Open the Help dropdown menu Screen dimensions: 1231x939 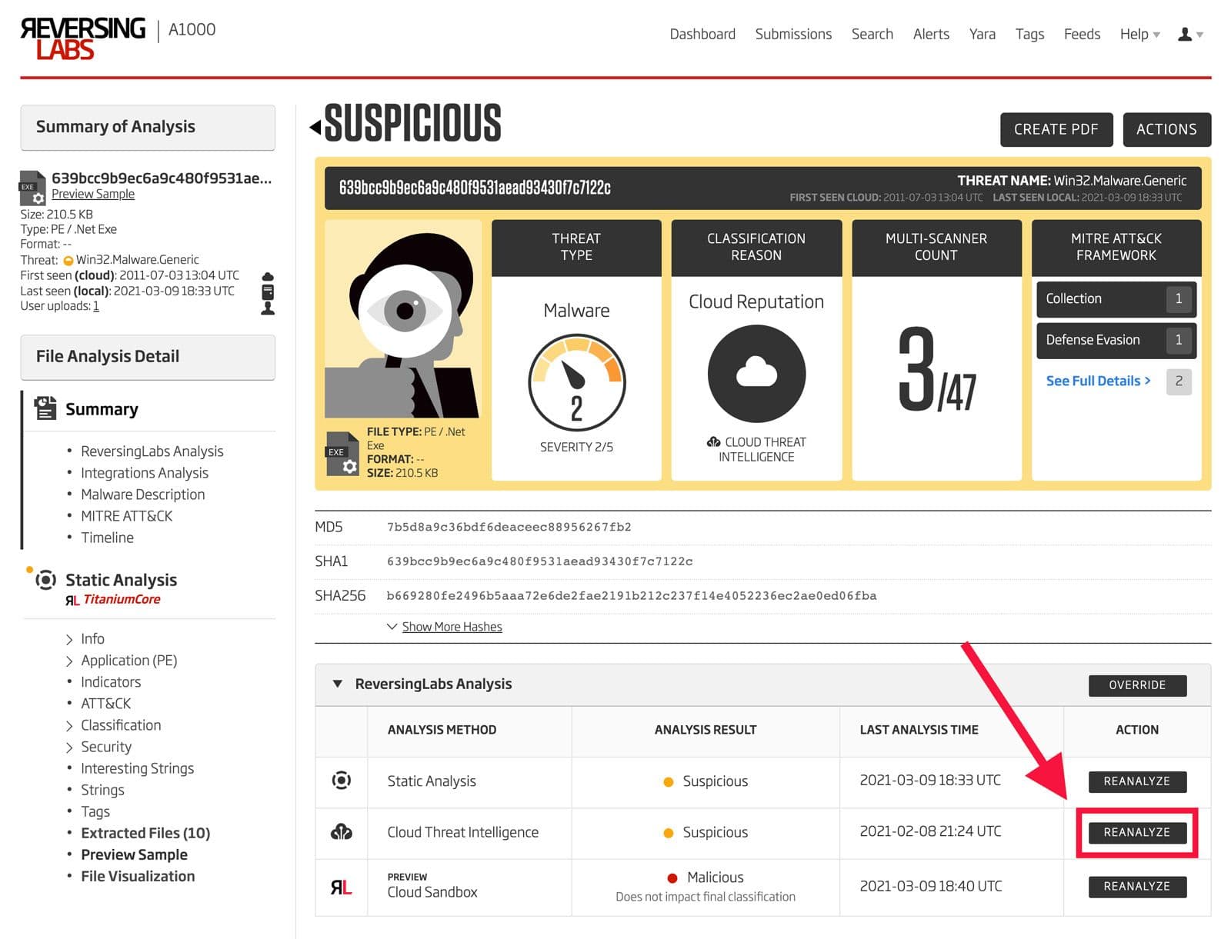coord(1139,35)
